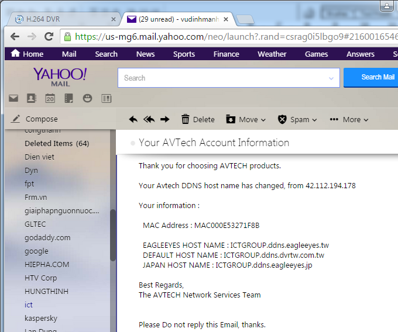The image size is (398, 332).
Task: Open the Chrome user profile icon
Action: pos(386,6)
